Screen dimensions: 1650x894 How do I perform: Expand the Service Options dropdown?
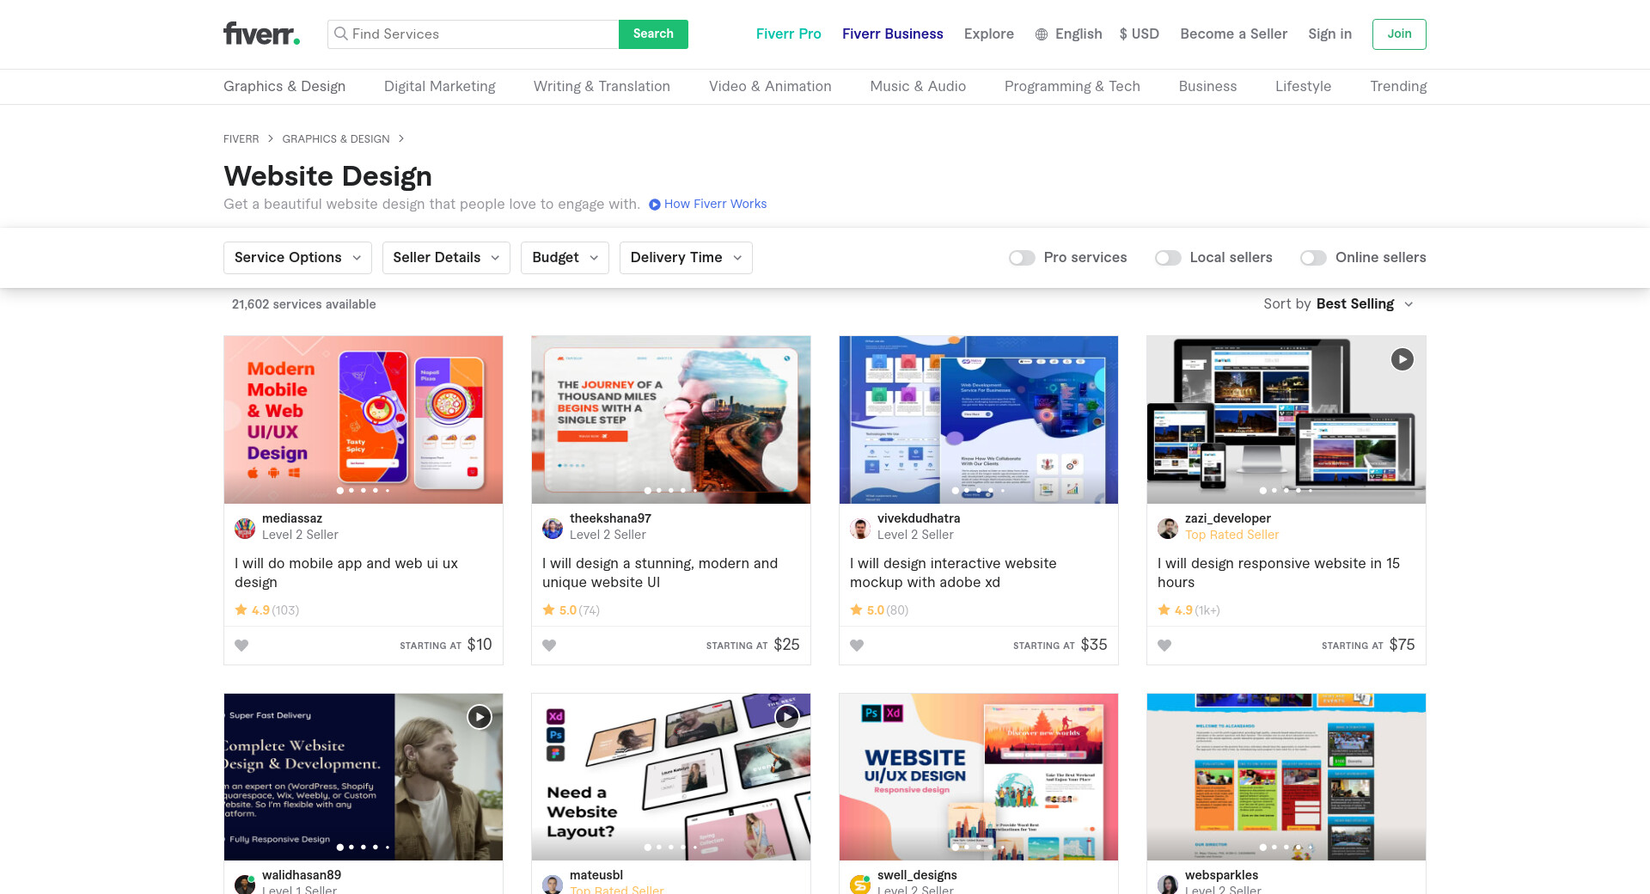297,258
